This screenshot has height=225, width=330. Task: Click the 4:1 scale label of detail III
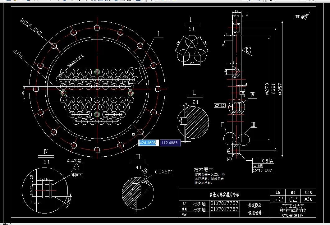tap(139, 168)
